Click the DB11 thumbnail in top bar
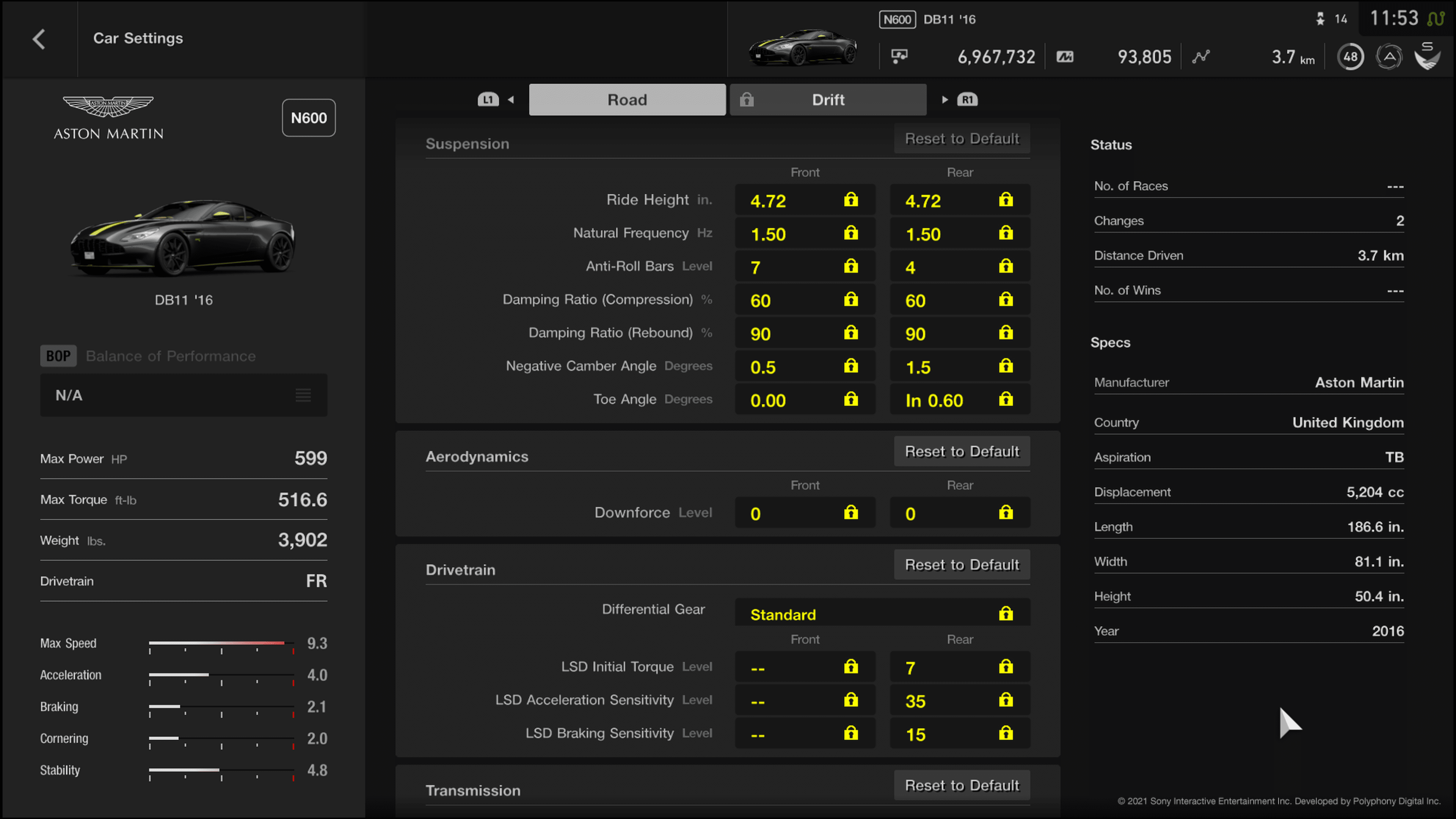The image size is (1456, 819). point(803,47)
